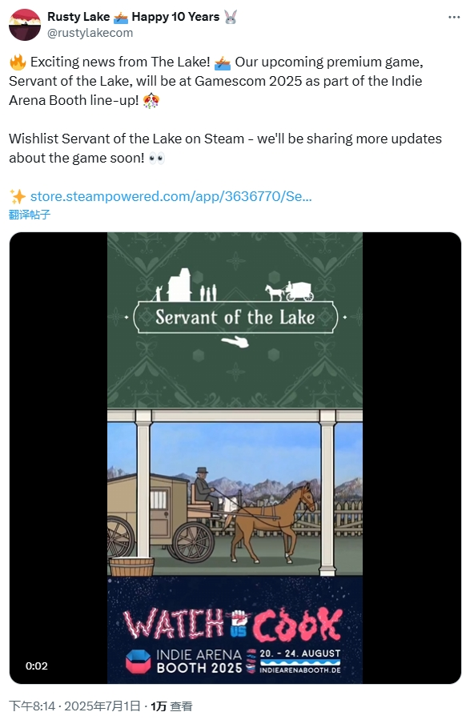Viewport: 474px width, 720px height.
Task: Open the three-dot more options menu
Action: [454, 17]
